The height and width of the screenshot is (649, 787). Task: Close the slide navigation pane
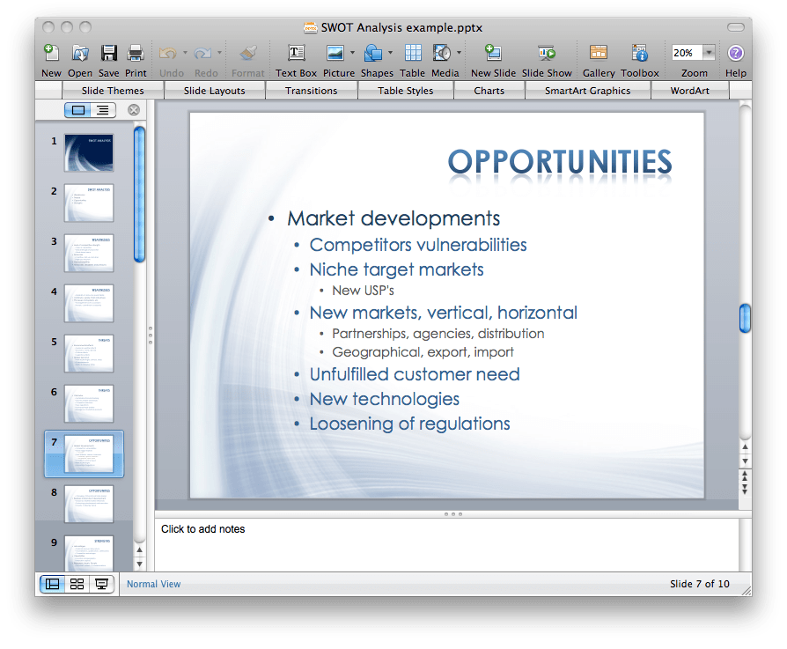click(133, 109)
